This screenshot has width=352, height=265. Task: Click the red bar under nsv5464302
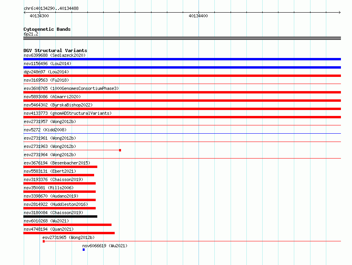[x=182, y=109]
